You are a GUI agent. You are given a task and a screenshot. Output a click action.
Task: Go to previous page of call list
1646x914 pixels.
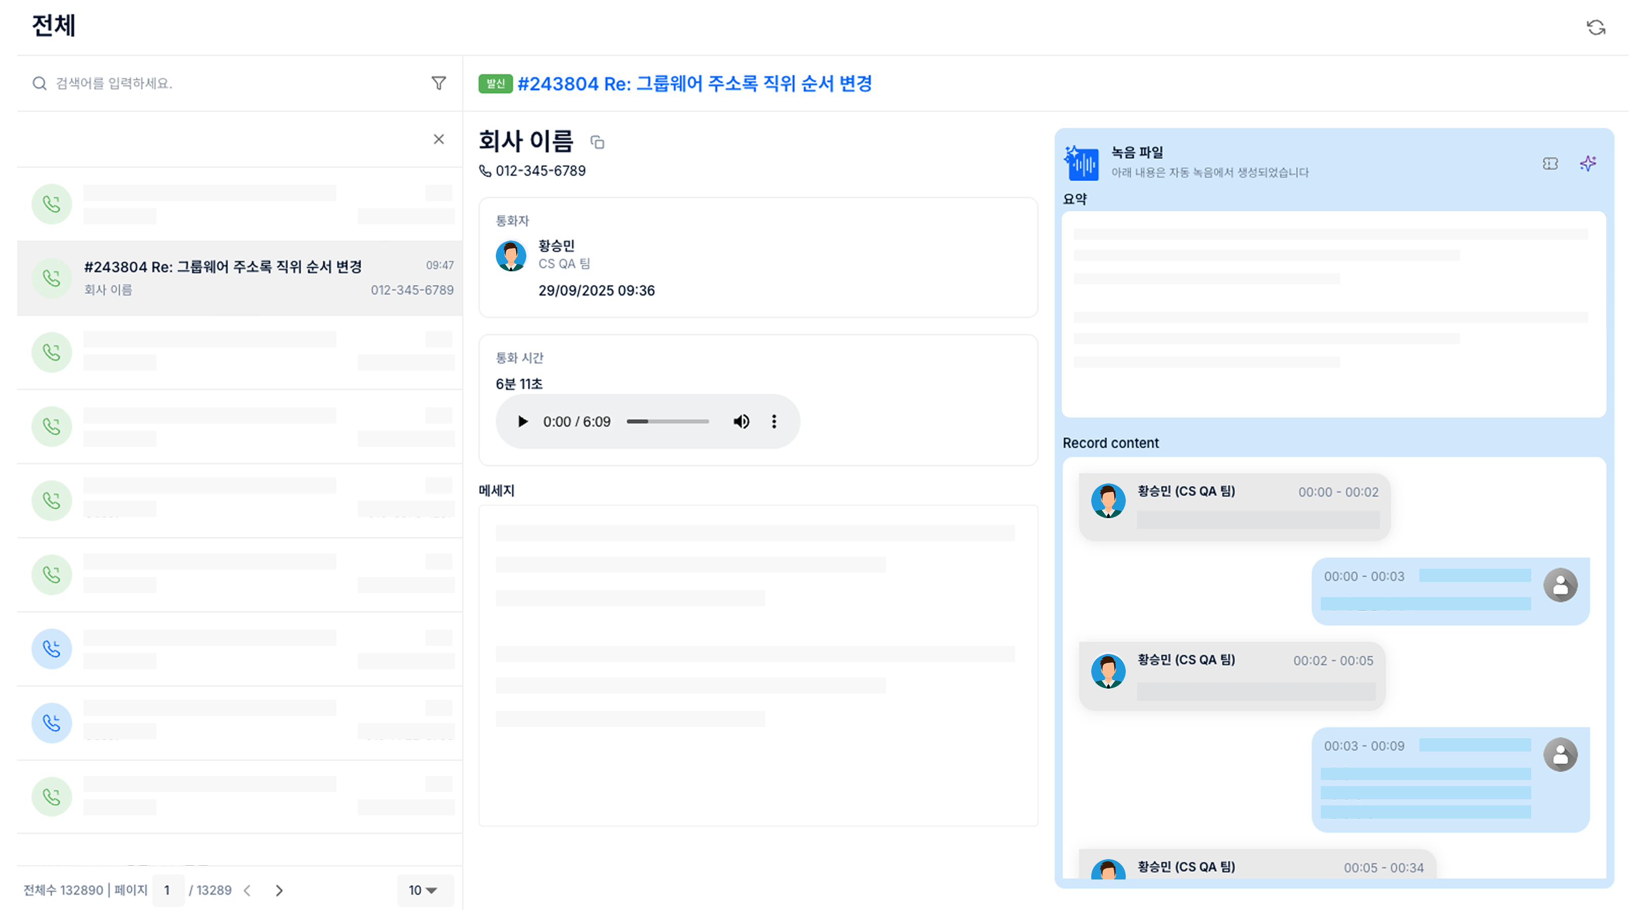tap(248, 890)
